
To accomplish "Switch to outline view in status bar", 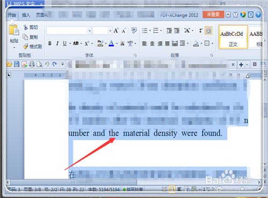I will (180, 189).
